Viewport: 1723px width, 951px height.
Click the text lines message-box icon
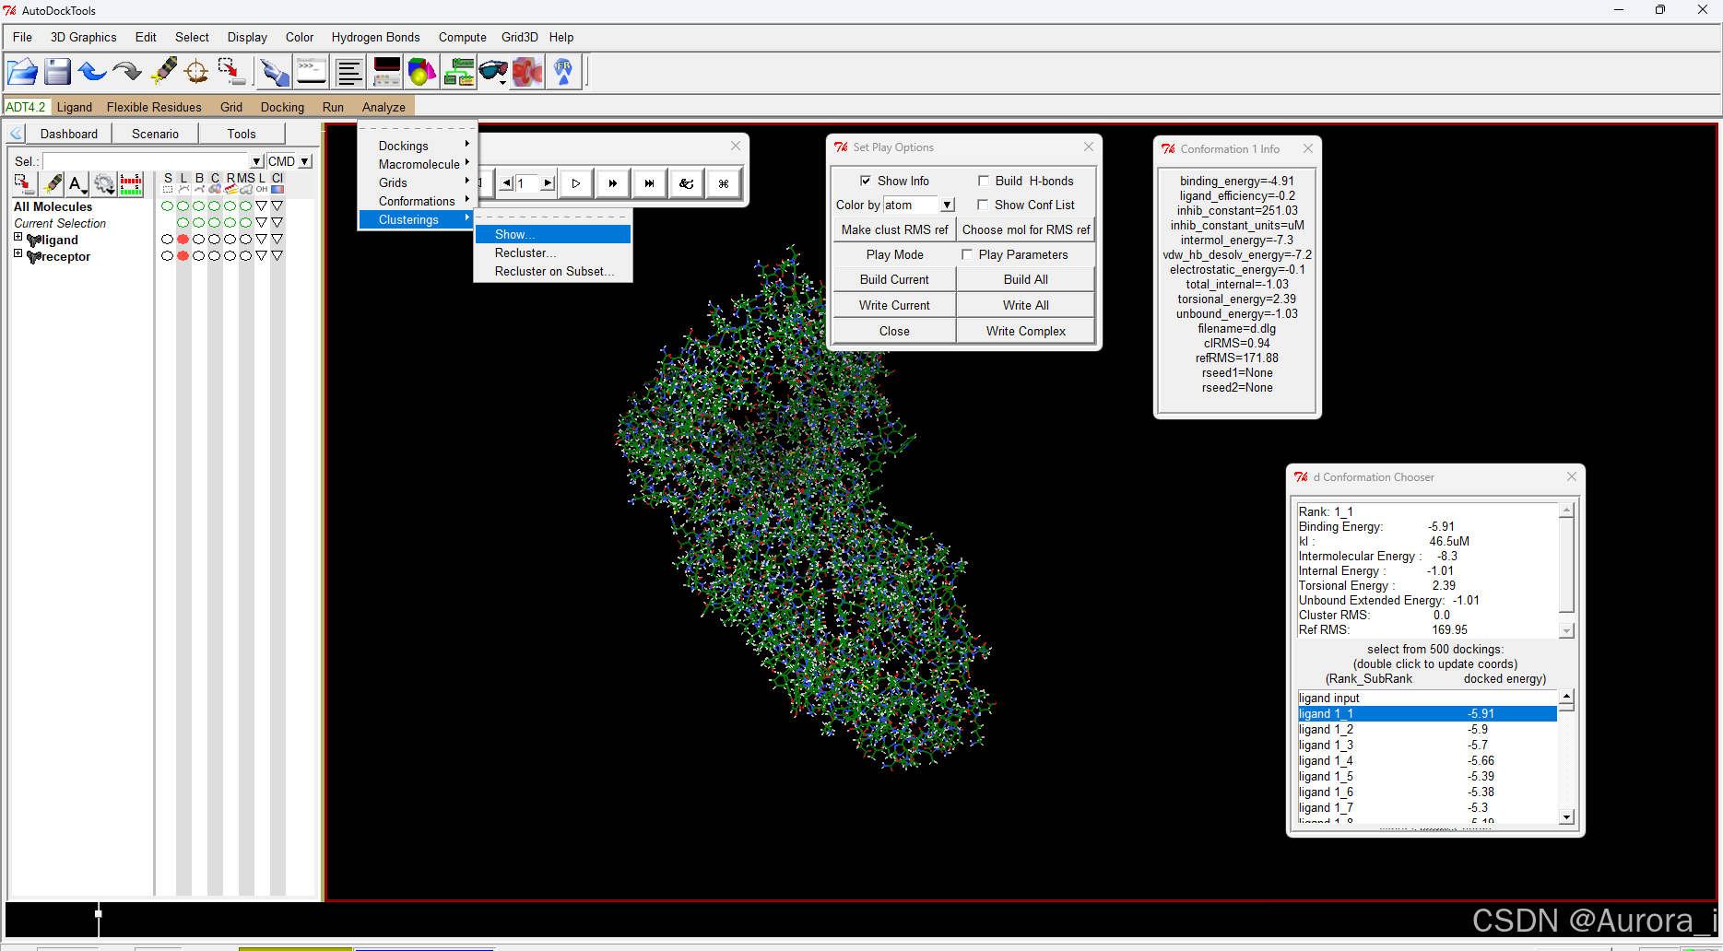coord(349,72)
